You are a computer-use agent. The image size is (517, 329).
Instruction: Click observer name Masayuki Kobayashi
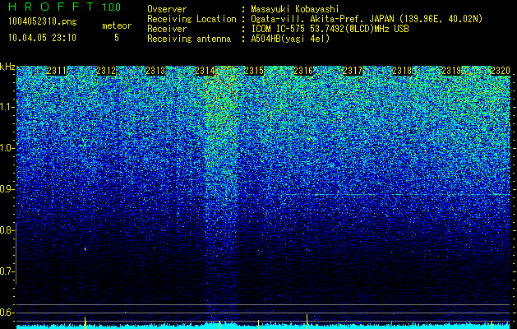[295, 9]
